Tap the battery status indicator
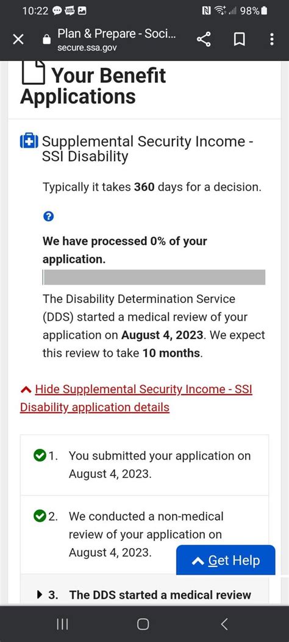 (x=265, y=11)
